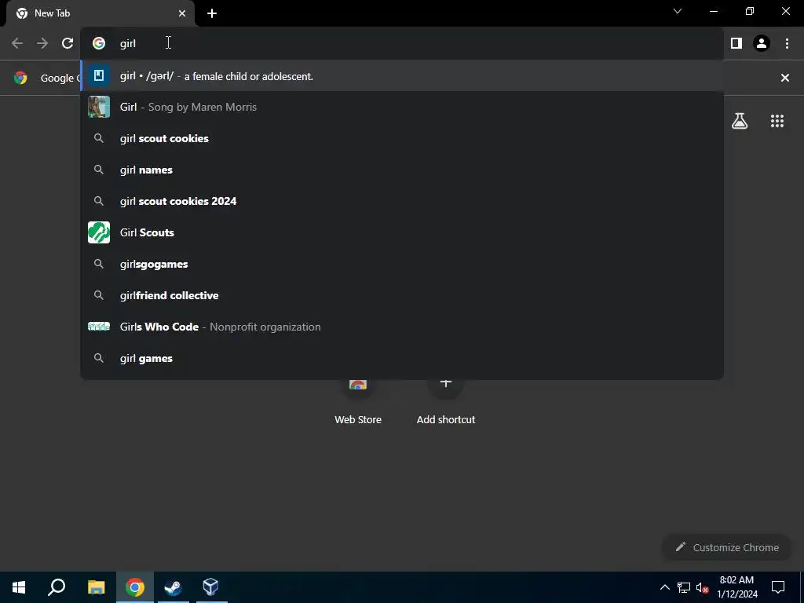Select the Girl song by Maren Morris suggestion

tap(402, 107)
